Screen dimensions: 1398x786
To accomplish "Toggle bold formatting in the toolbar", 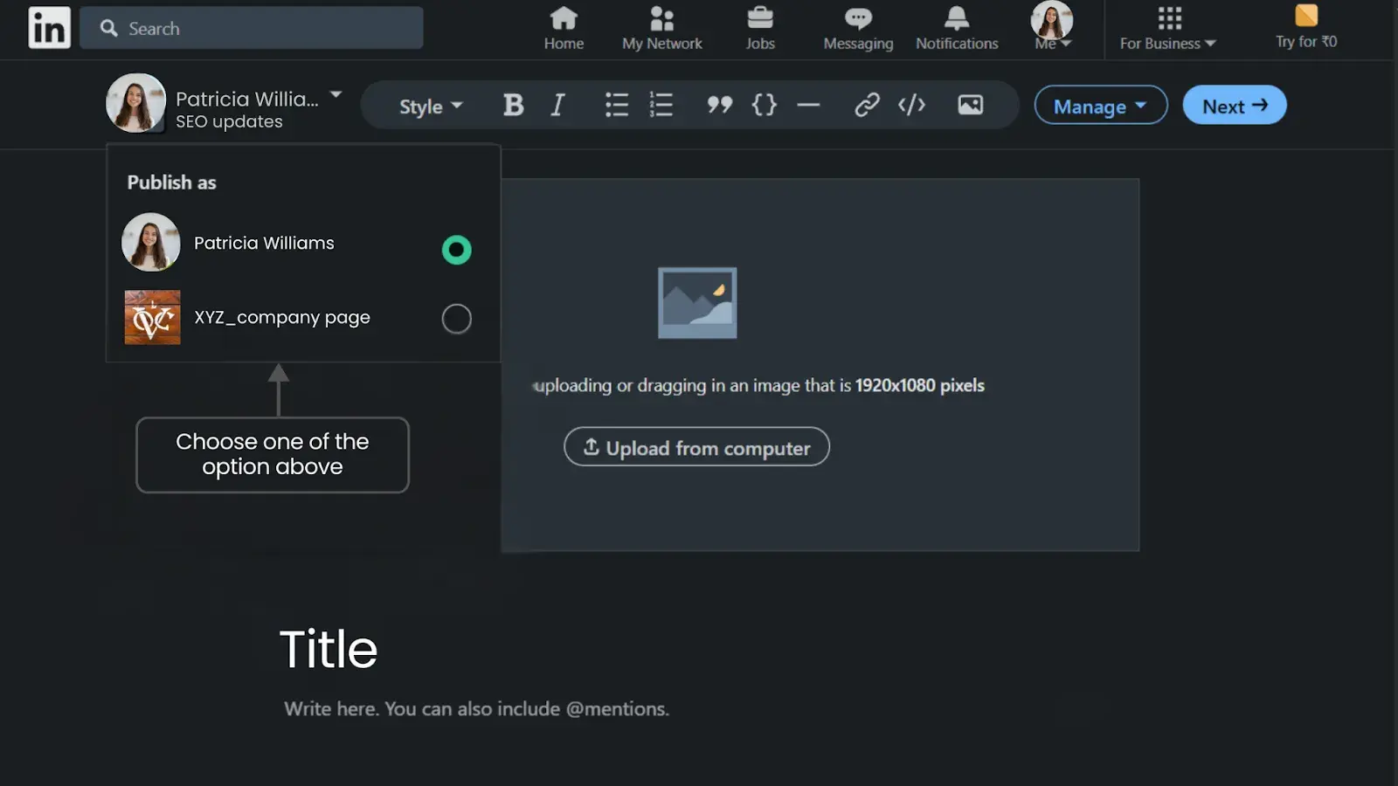I will pyautogui.click(x=514, y=105).
